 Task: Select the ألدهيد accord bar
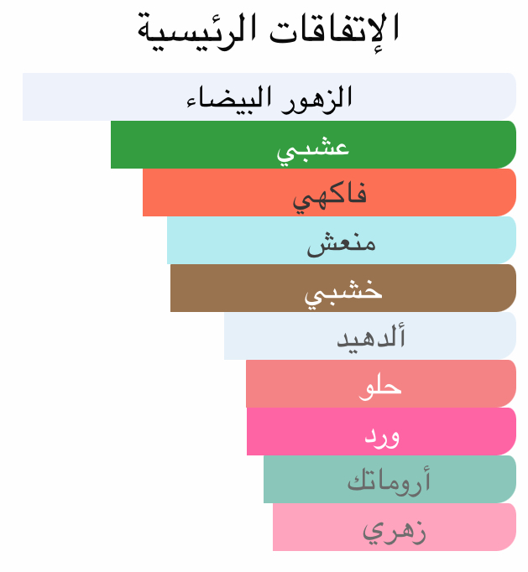tap(369, 336)
